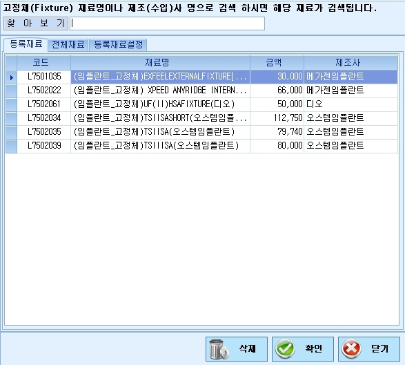Click the 찾아보기 search button
This screenshot has width=405, height=365.
[36, 24]
